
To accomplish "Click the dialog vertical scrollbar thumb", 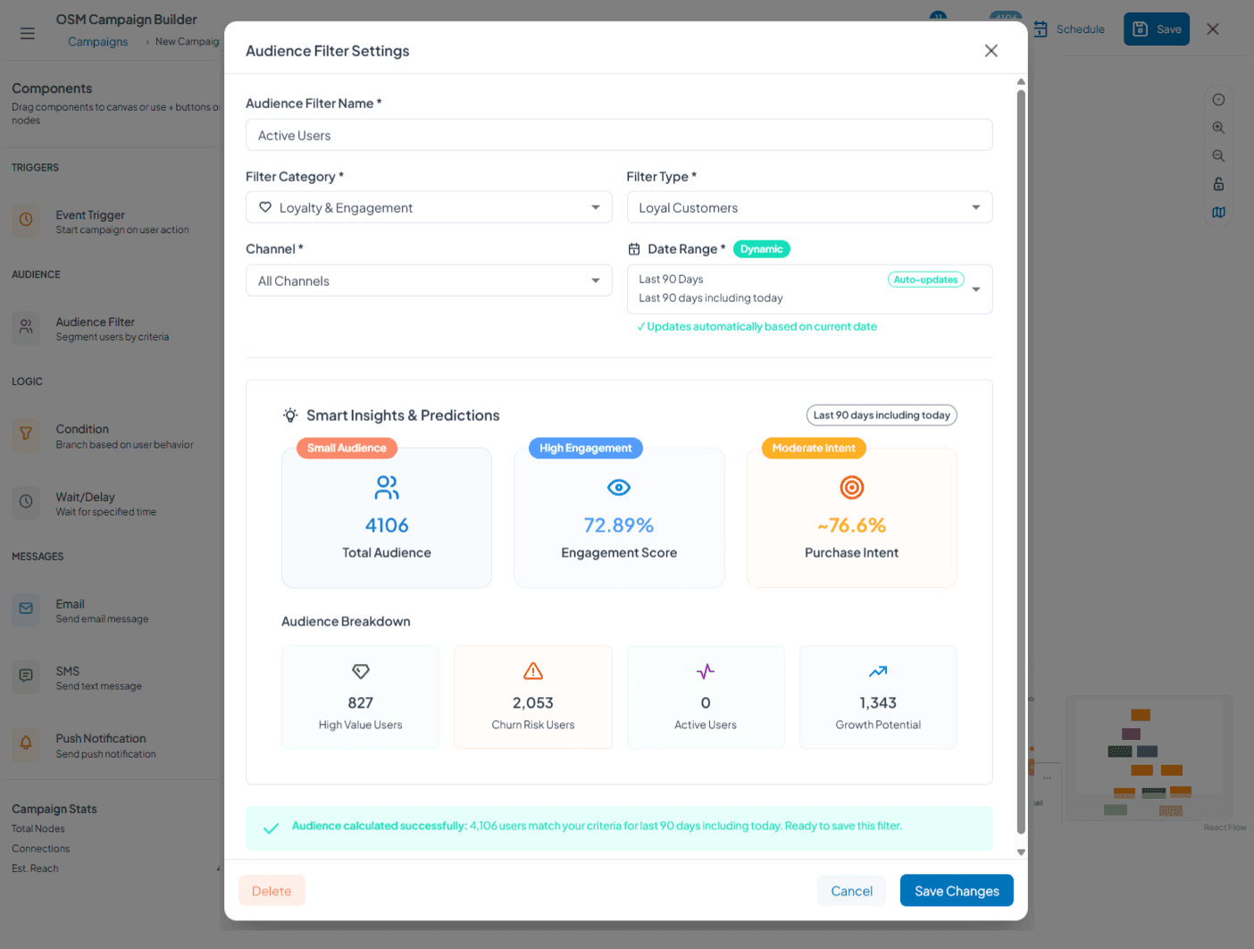I will point(1021,462).
